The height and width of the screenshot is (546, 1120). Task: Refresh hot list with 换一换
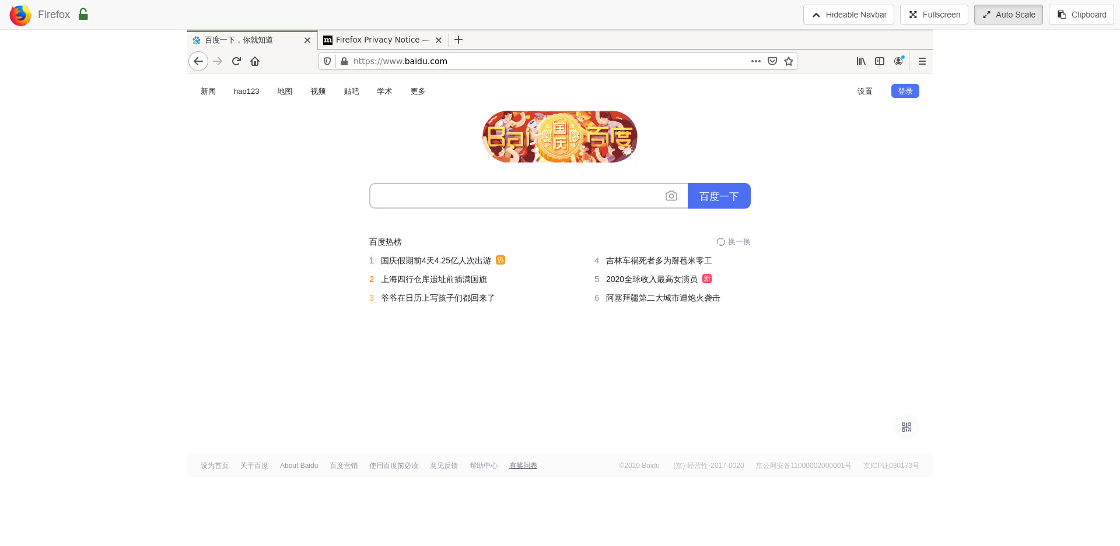(x=734, y=242)
